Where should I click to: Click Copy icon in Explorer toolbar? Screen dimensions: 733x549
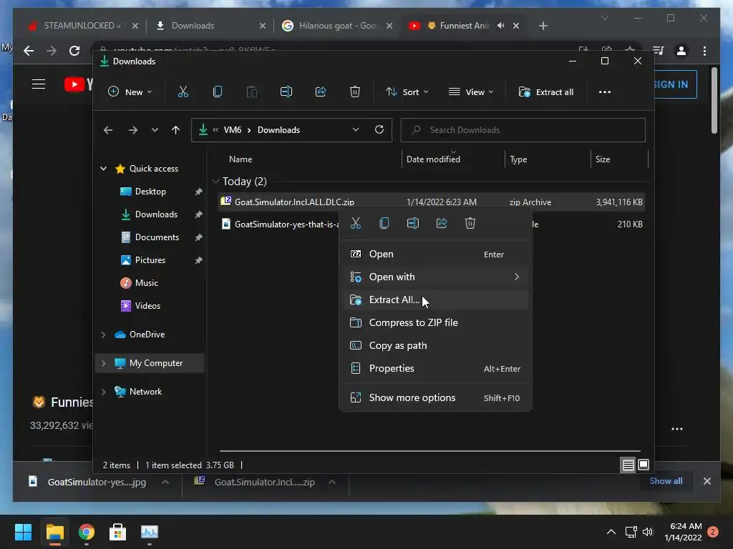pyautogui.click(x=218, y=92)
